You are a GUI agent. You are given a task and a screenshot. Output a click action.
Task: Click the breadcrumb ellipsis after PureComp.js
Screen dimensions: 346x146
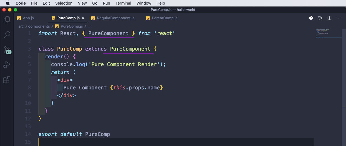click(x=89, y=26)
